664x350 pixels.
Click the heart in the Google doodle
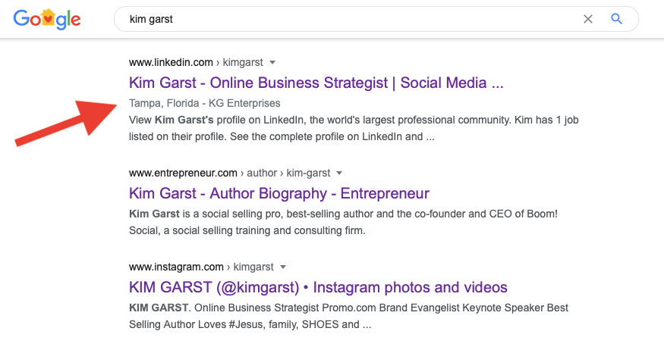point(49,19)
